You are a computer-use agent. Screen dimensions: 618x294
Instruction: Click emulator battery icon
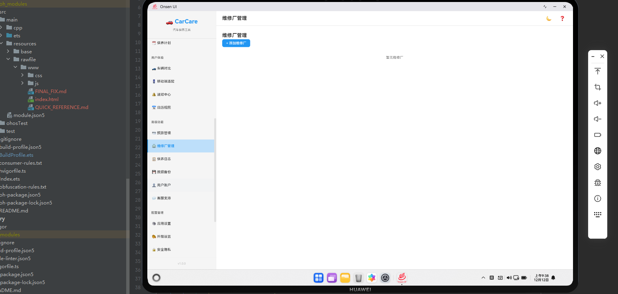(x=597, y=135)
